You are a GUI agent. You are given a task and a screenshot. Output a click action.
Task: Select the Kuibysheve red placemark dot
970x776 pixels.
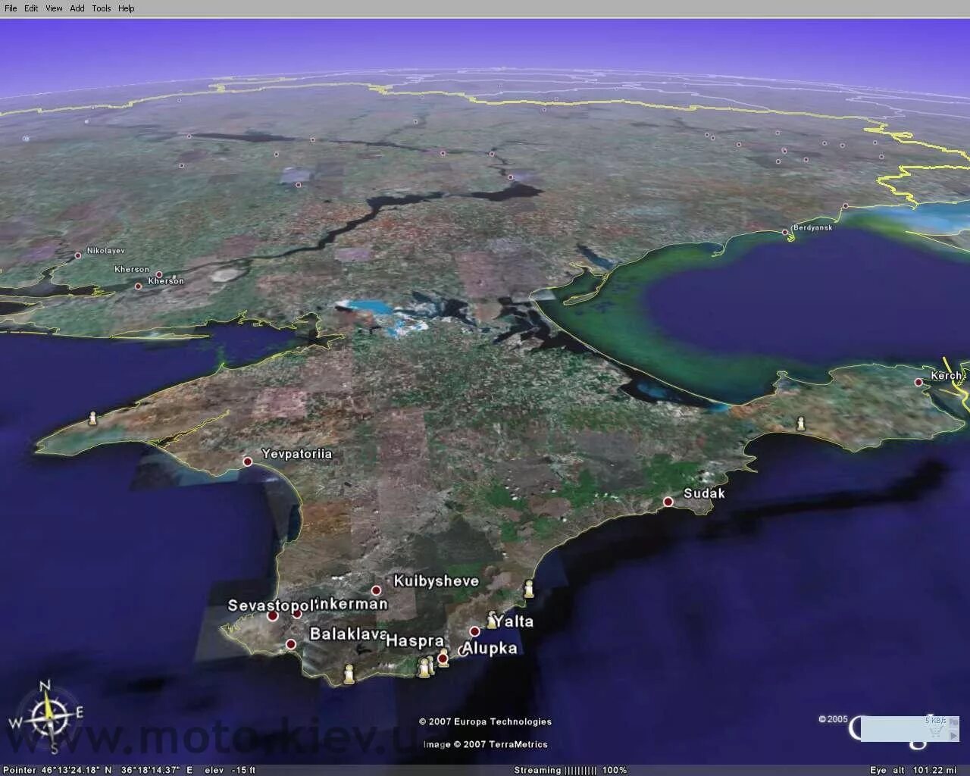[376, 590]
